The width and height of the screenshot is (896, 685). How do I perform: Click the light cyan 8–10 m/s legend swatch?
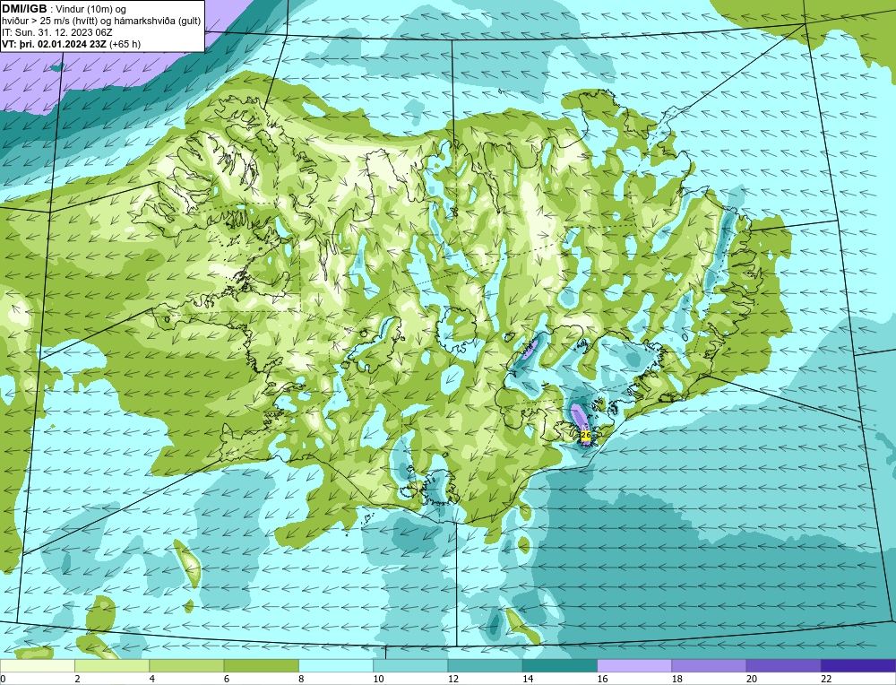(336, 666)
